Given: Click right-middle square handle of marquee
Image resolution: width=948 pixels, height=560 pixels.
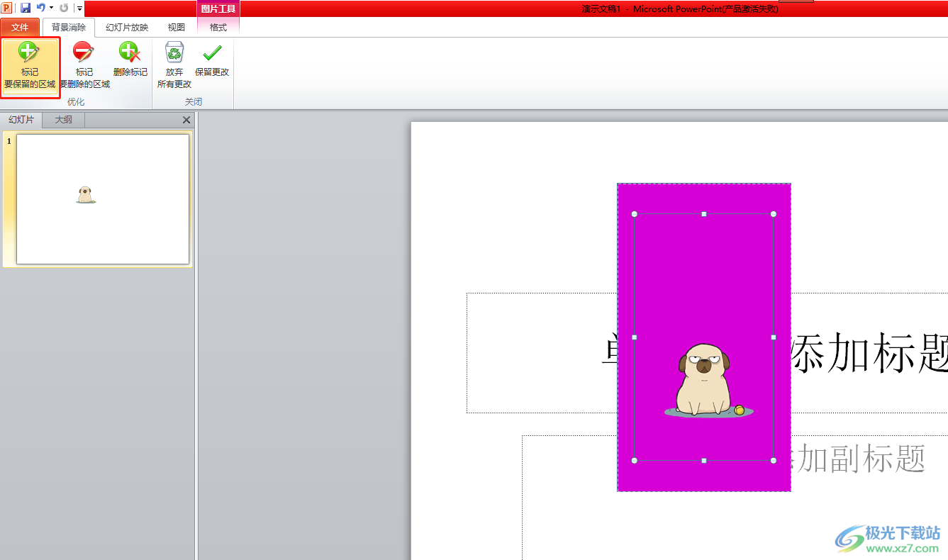Looking at the screenshot, I should (774, 337).
